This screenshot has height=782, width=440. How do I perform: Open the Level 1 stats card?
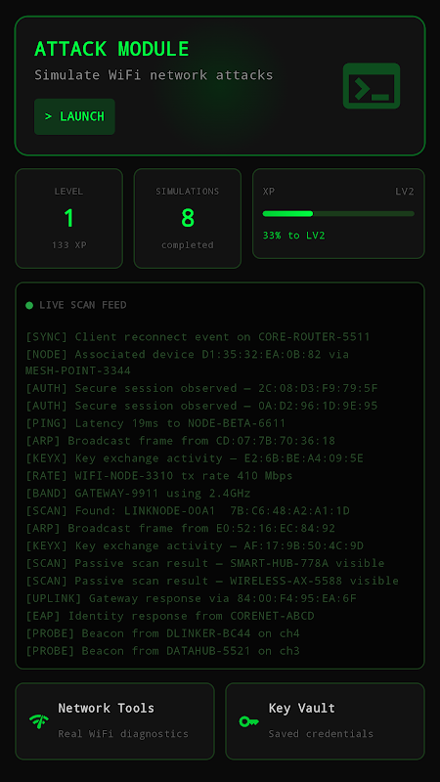click(68, 218)
